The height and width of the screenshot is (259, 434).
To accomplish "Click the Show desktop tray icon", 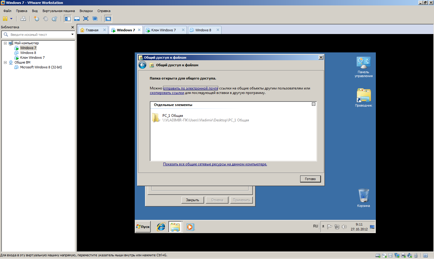I will tap(372, 227).
